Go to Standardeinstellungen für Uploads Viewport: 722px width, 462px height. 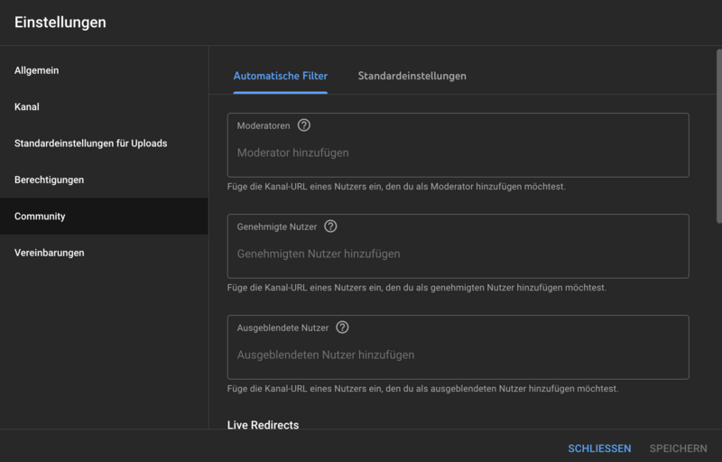pyautogui.click(x=90, y=143)
